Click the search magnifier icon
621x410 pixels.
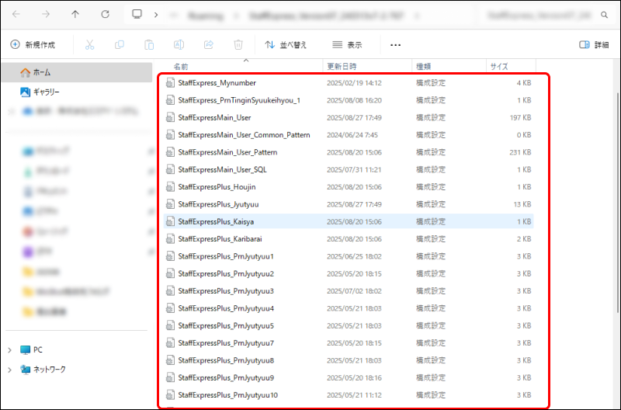click(x=604, y=15)
